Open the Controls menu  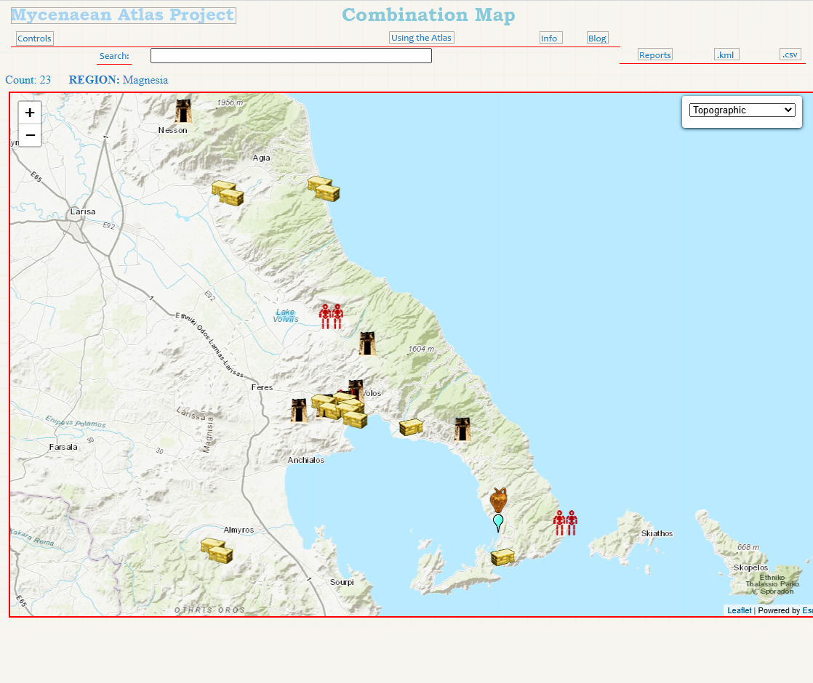tap(34, 39)
